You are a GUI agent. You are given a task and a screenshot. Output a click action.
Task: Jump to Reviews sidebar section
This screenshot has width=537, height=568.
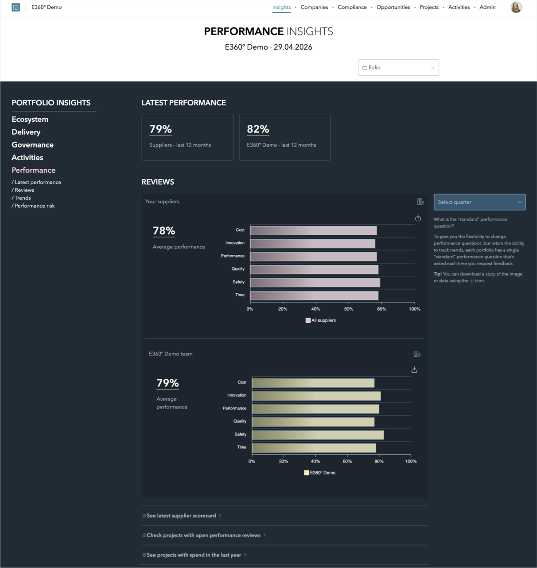tap(23, 190)
